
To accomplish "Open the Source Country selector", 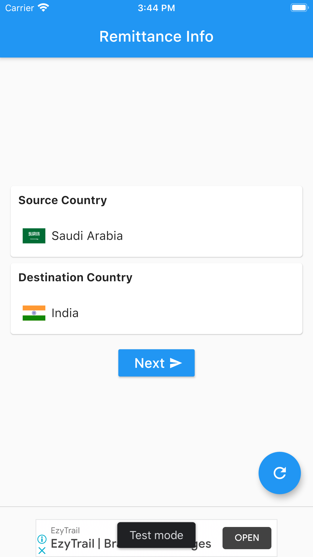I will point(156,221).
